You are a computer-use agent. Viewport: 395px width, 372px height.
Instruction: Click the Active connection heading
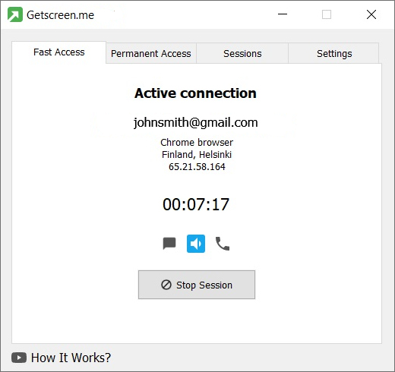click(195, 93)
